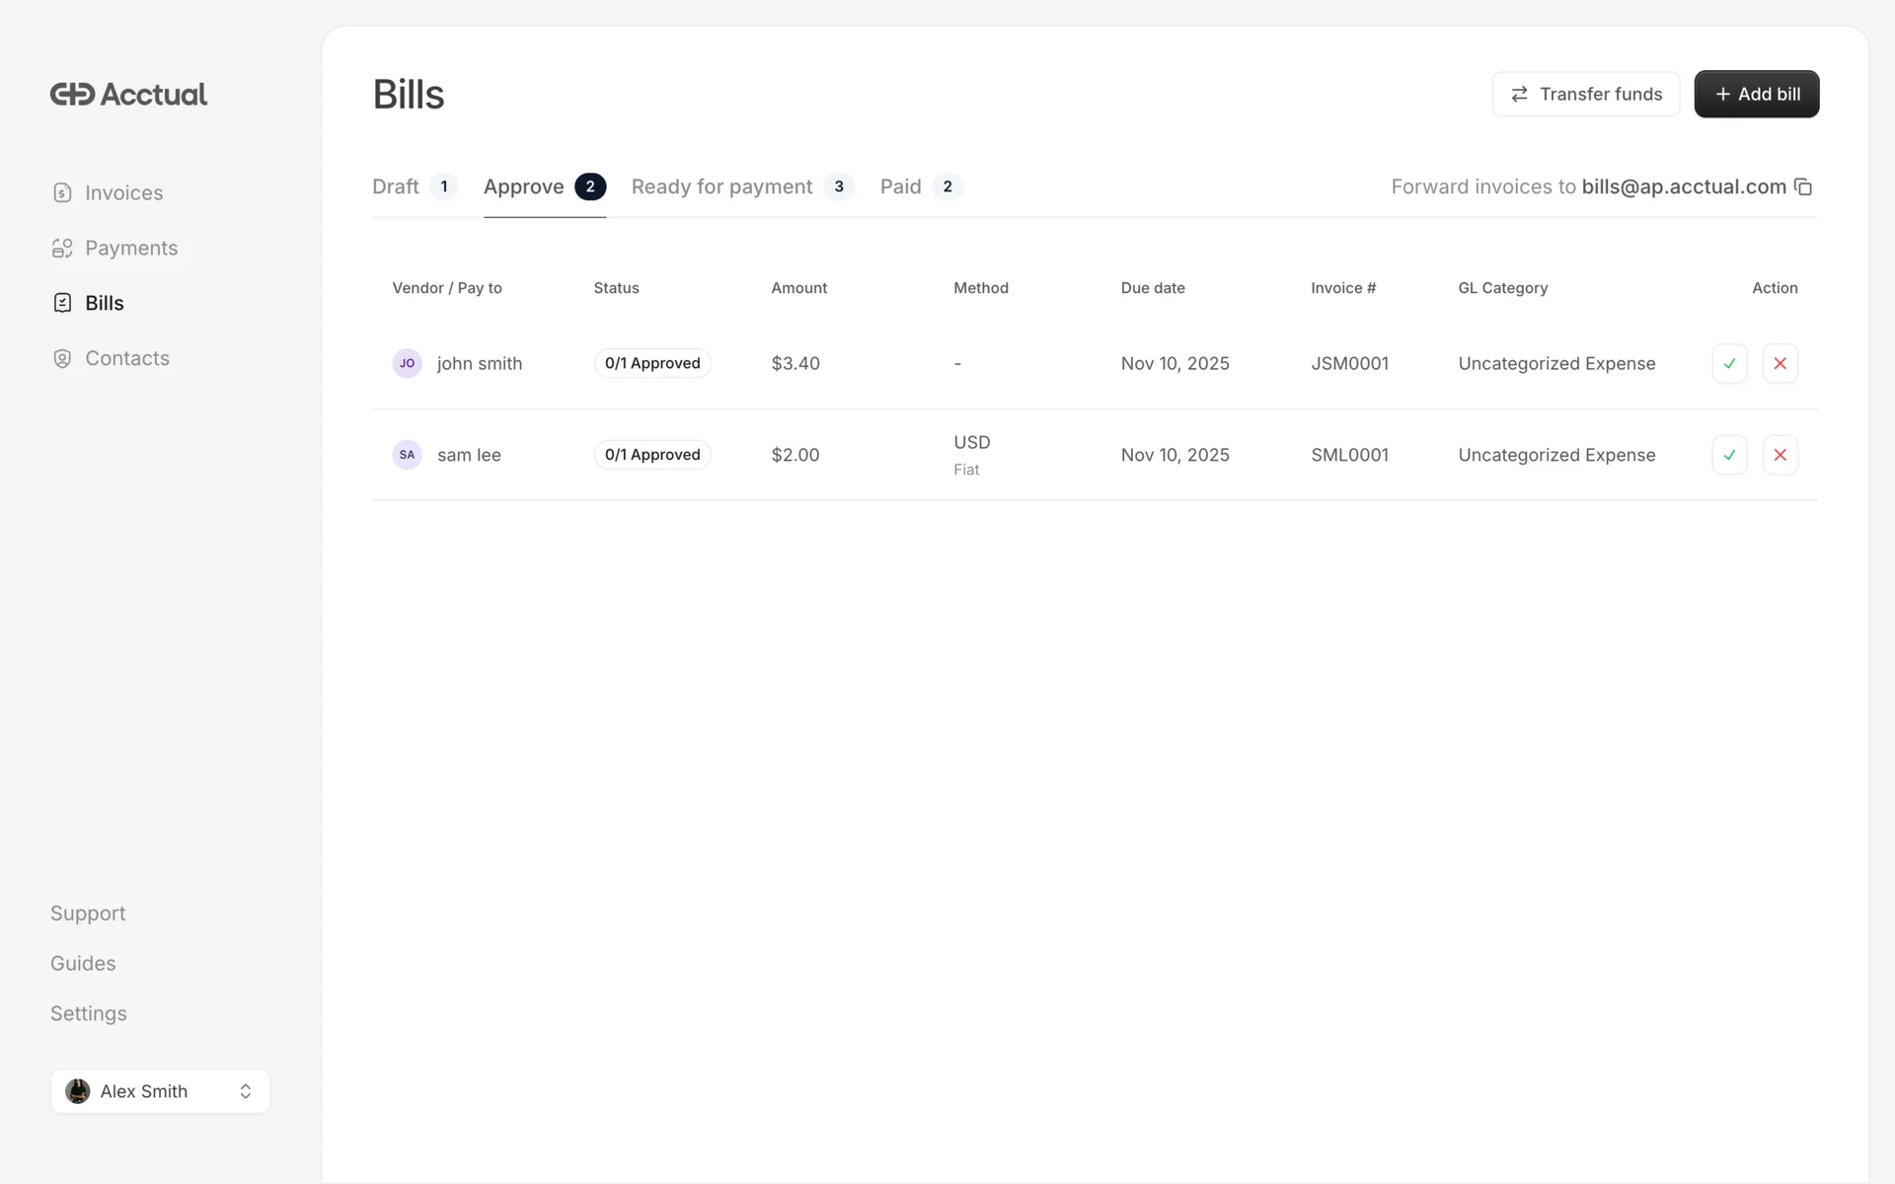Go to Settings
The width and height of the screenshot is (1895, 1184).
coord(89,1013)
